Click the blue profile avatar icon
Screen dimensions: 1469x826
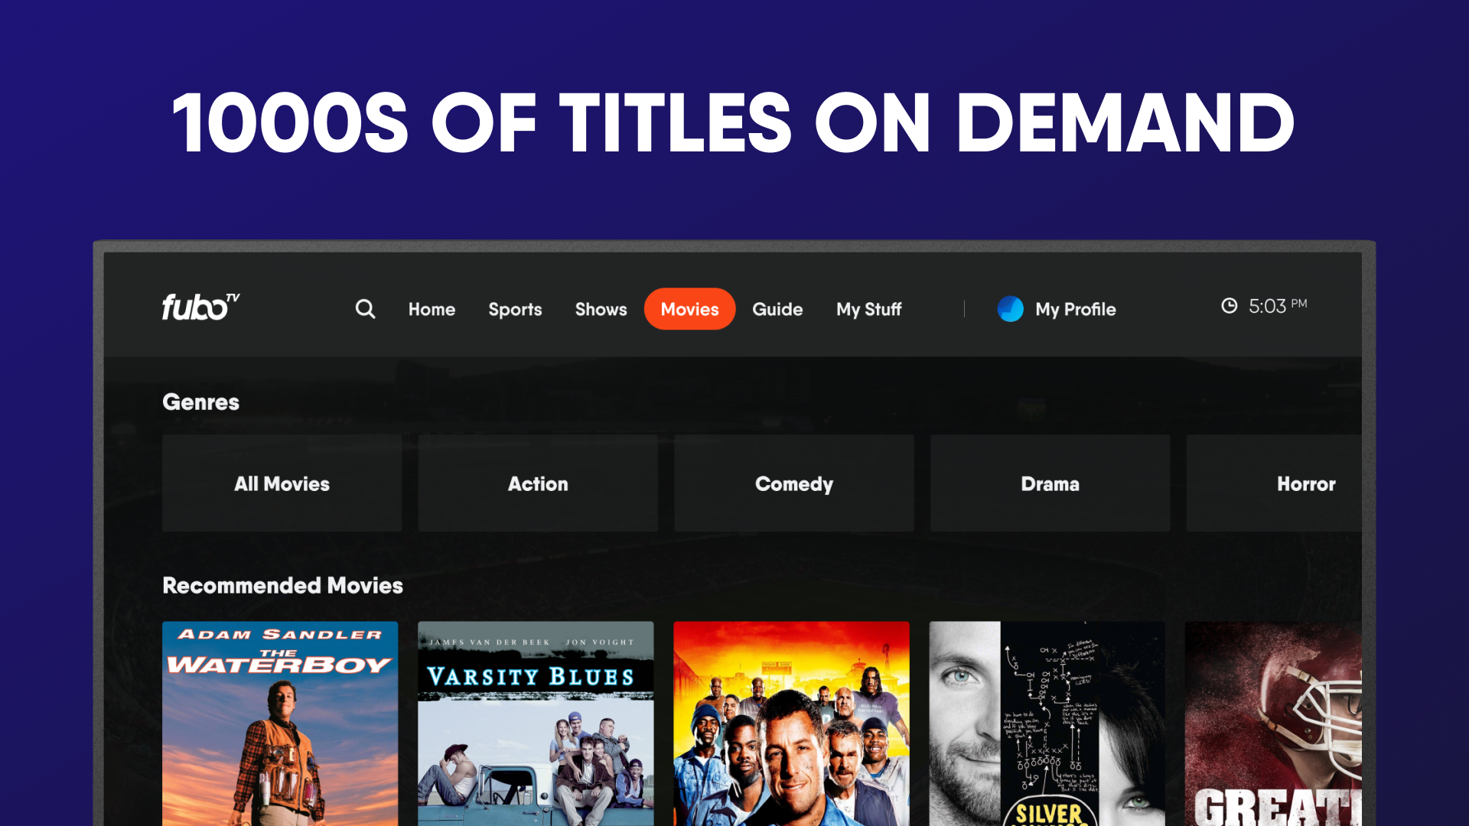(1010, 309)
